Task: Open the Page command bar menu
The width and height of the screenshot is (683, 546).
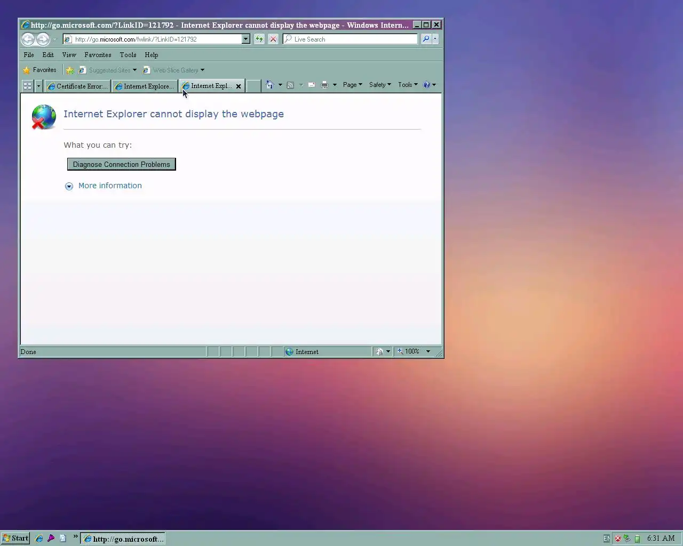Action: (353, 85)
